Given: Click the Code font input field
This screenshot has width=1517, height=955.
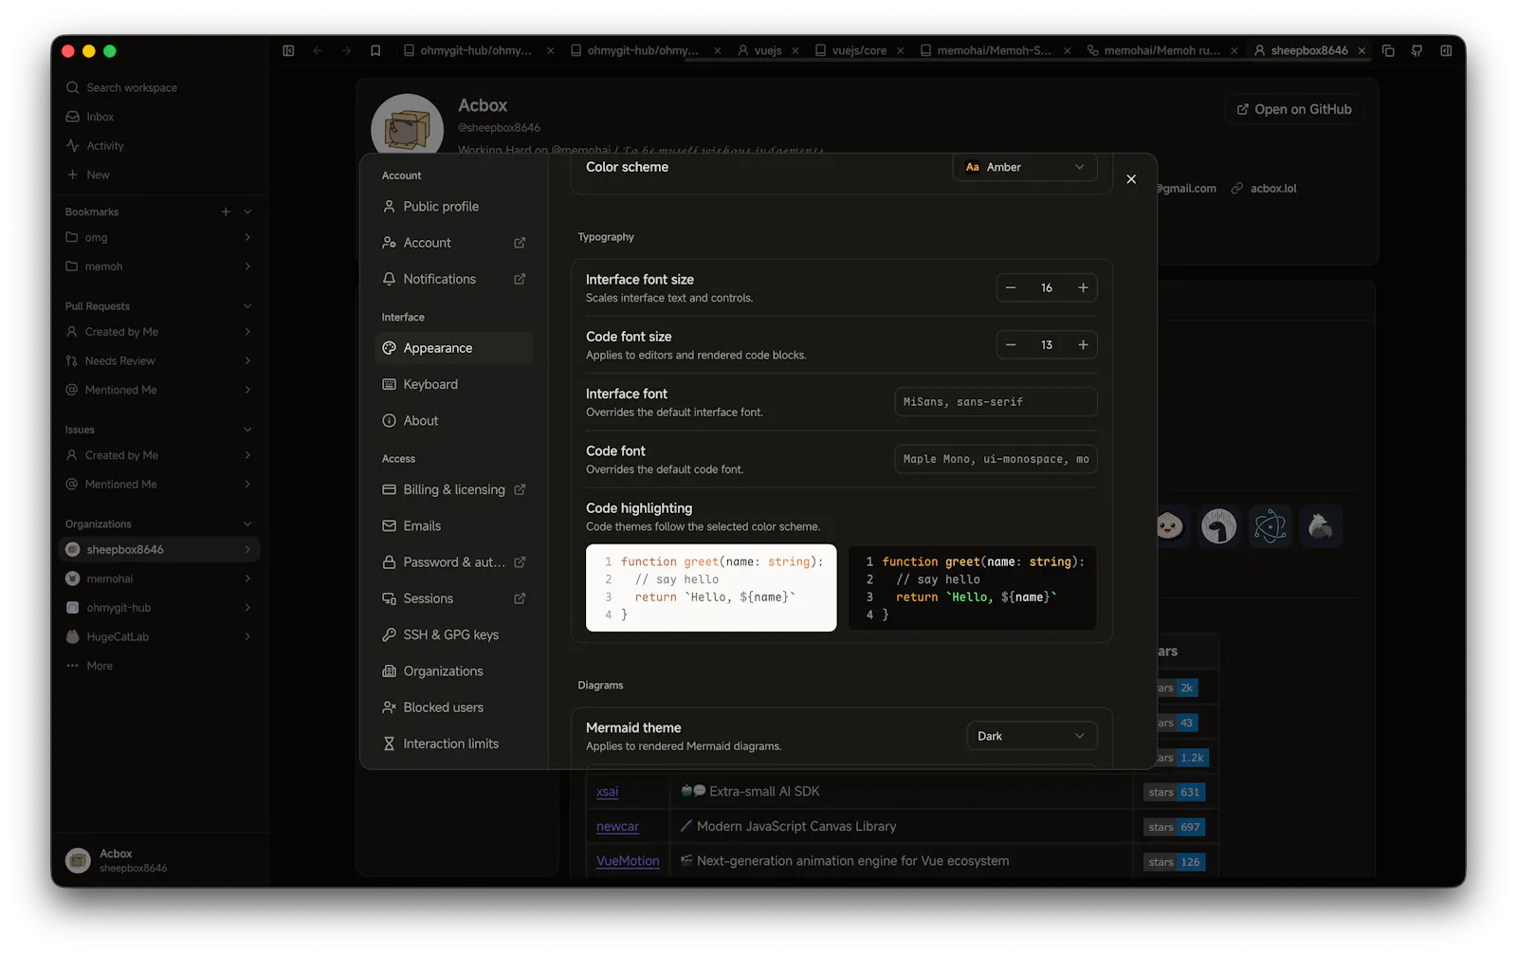Looking at the screenshot, I should click(x=996, y=459).
